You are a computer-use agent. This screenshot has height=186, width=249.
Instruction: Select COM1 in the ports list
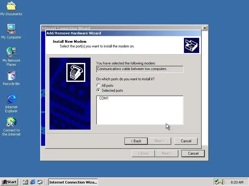pos(104,98)
